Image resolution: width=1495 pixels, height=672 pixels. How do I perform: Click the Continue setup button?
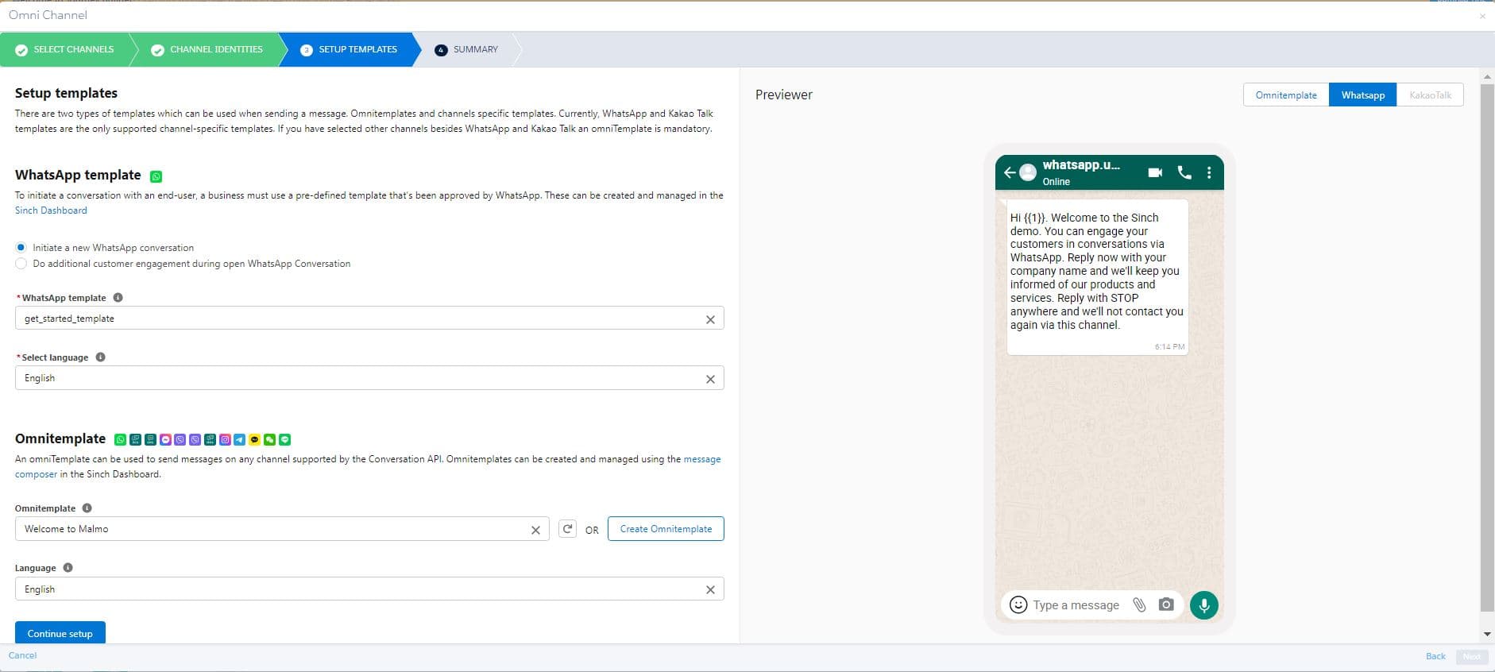coord(60,633)
